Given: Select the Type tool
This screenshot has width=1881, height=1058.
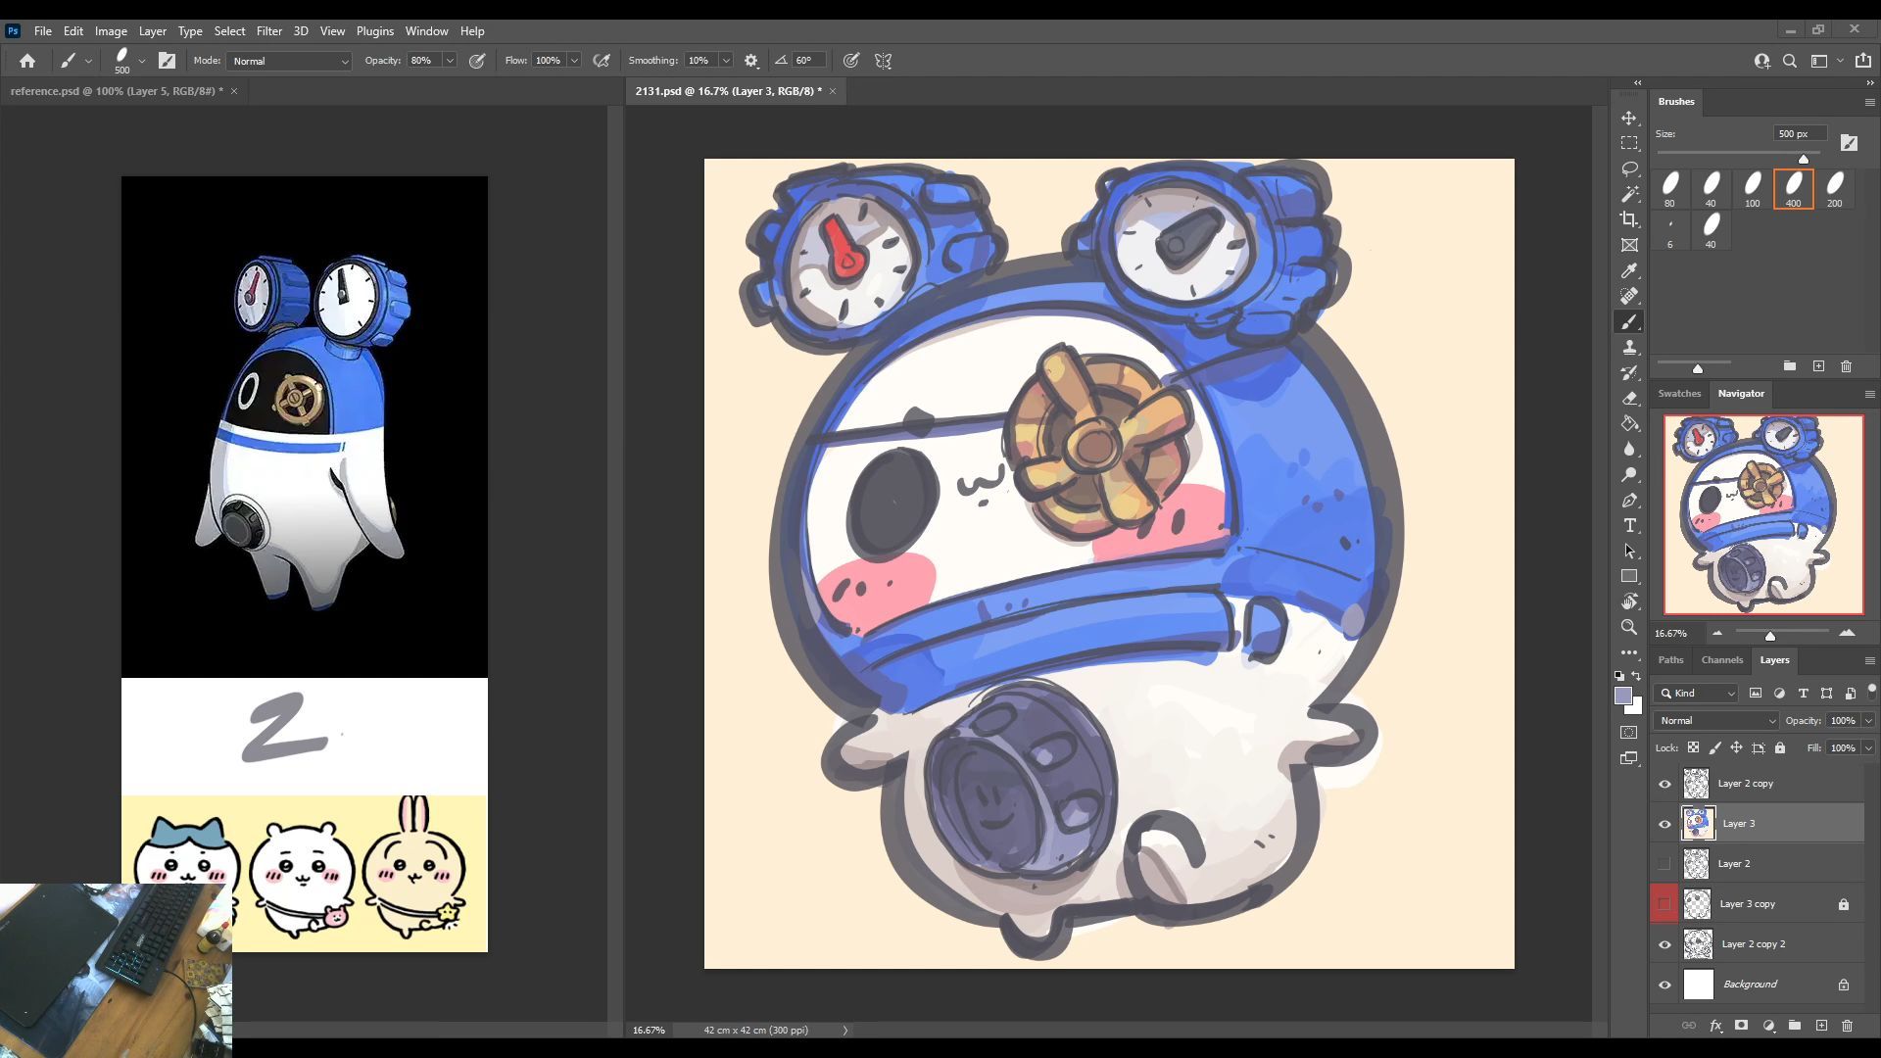Looking at the screenshot, I should tap(1629, 525).
